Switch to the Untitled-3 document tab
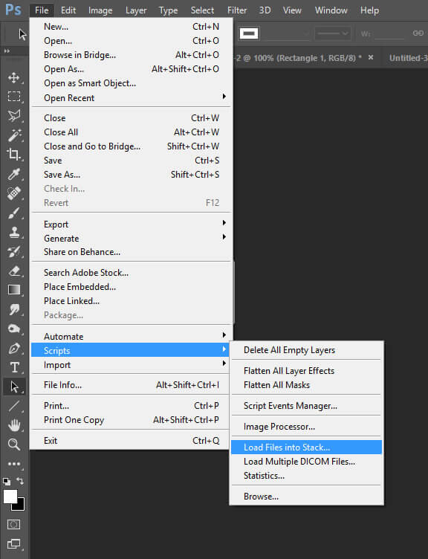This screenshot has height=559, width=428. click(x=408, y=58)
